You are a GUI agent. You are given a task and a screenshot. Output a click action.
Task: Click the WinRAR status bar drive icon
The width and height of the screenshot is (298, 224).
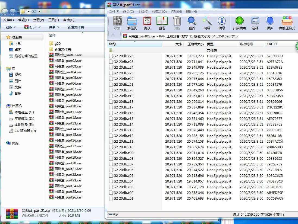pyautogui.click(x=110, y=214)
